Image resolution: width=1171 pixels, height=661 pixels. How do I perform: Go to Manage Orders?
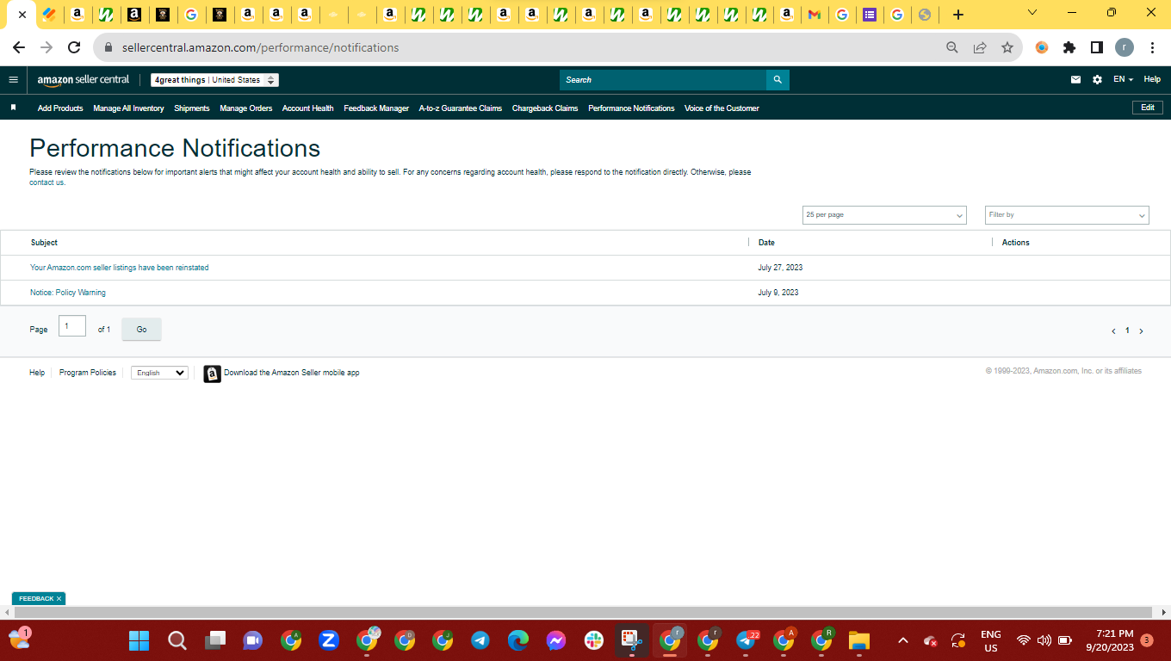click(246, 108)
